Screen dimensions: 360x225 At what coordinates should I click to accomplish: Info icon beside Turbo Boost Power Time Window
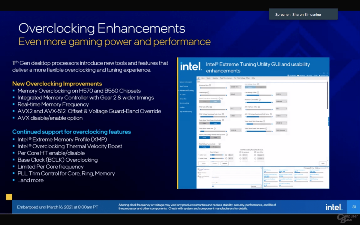pyautogui.click(x=266, y=128)
